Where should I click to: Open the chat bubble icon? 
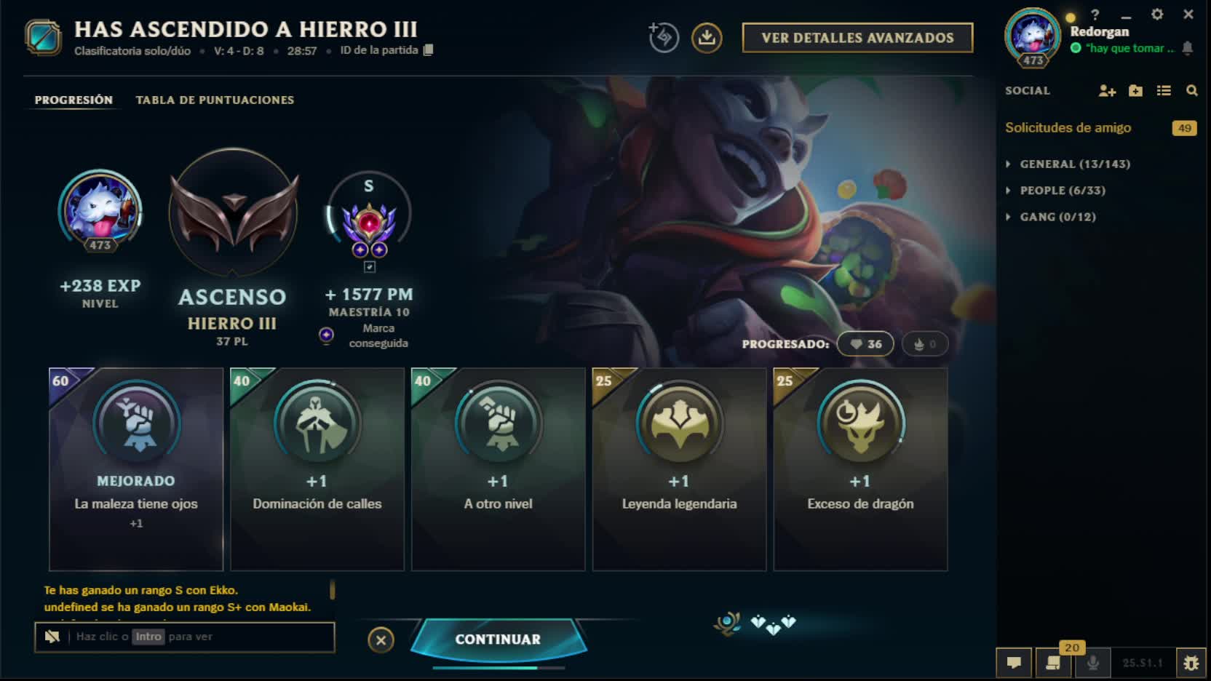pos(1014,662)
